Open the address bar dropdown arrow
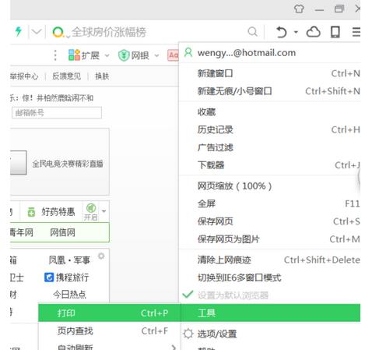 [37, 32]
